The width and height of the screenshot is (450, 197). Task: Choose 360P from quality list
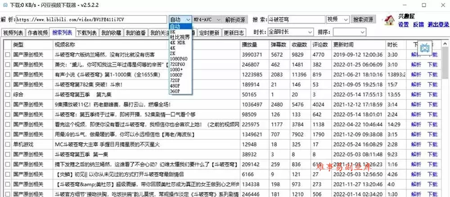[x=180, y=91]
